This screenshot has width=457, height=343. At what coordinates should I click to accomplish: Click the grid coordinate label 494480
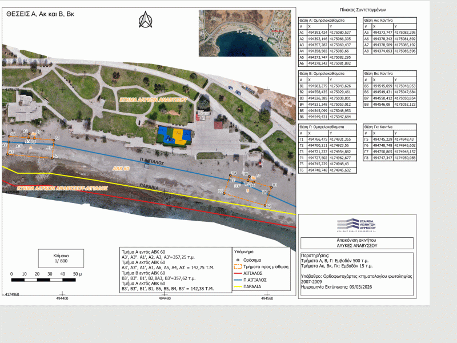[x=165, y=298]
